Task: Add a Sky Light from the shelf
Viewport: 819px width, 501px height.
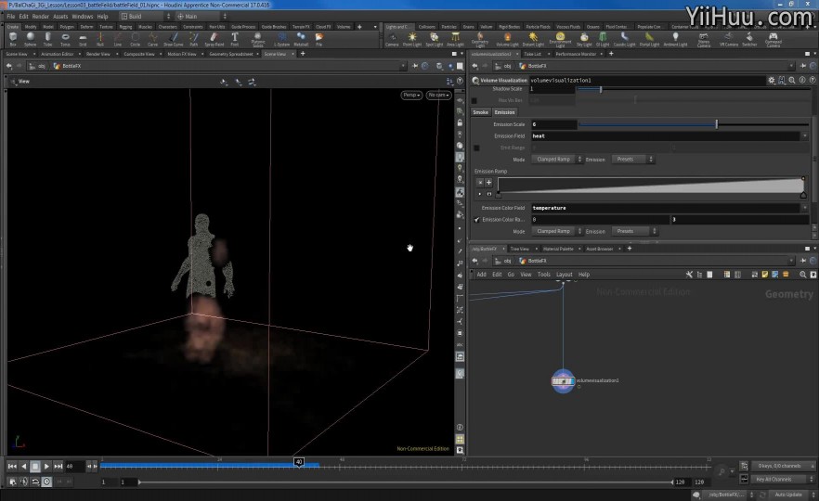Action: [584, 39]
